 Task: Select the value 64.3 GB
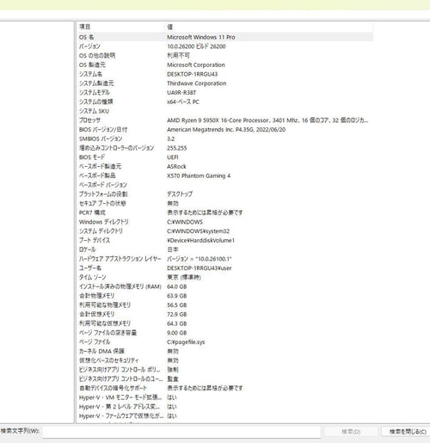pos(177,323)
